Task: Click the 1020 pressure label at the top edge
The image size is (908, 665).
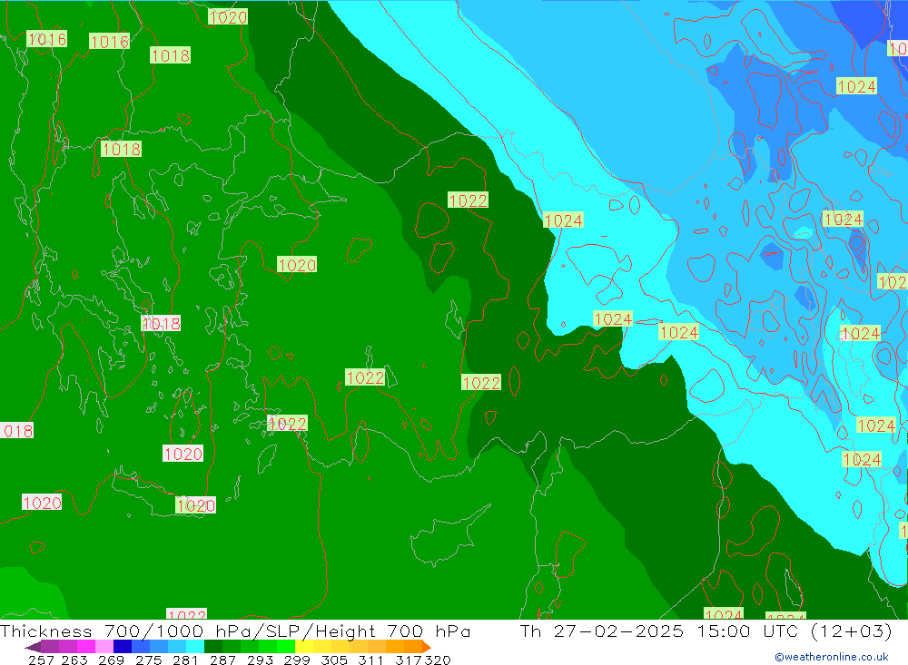Action: pyautogui.click(x=228, y=17)
